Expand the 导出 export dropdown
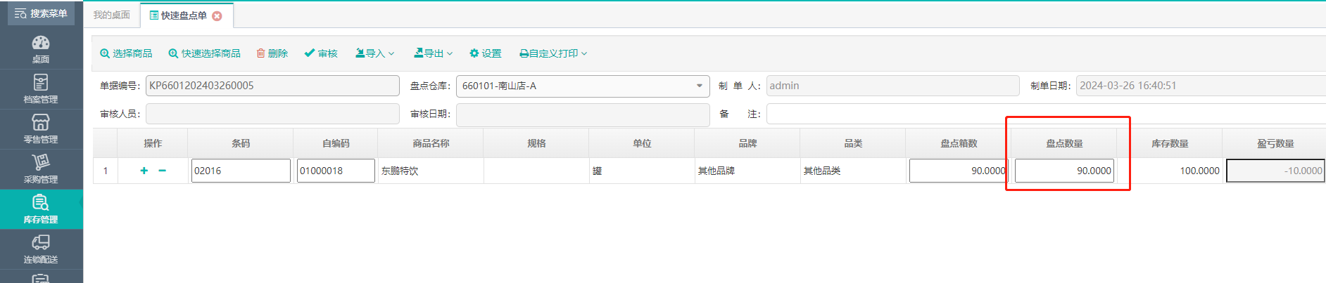Image resolution: width=1326 pixels, height=283 pixels. [x=434, y=53]
